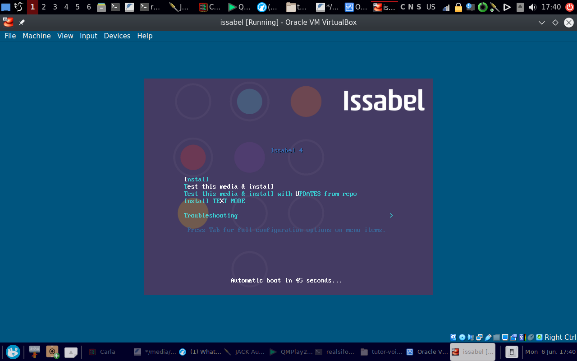This screenshot has height=361, width=577.
Task: Switch to (1) What... browser in bottom taskbar
Action: [200, 352]
